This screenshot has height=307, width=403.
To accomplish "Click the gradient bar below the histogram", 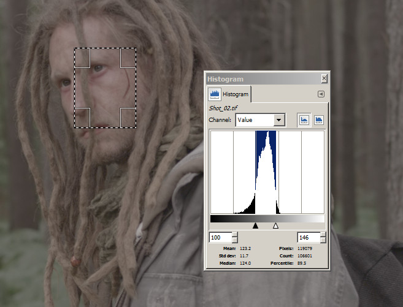I will pos(267,218).
